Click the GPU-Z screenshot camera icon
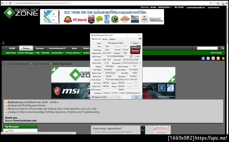 click(140, 39)
